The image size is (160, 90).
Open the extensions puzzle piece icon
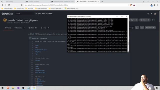point(154,5)
